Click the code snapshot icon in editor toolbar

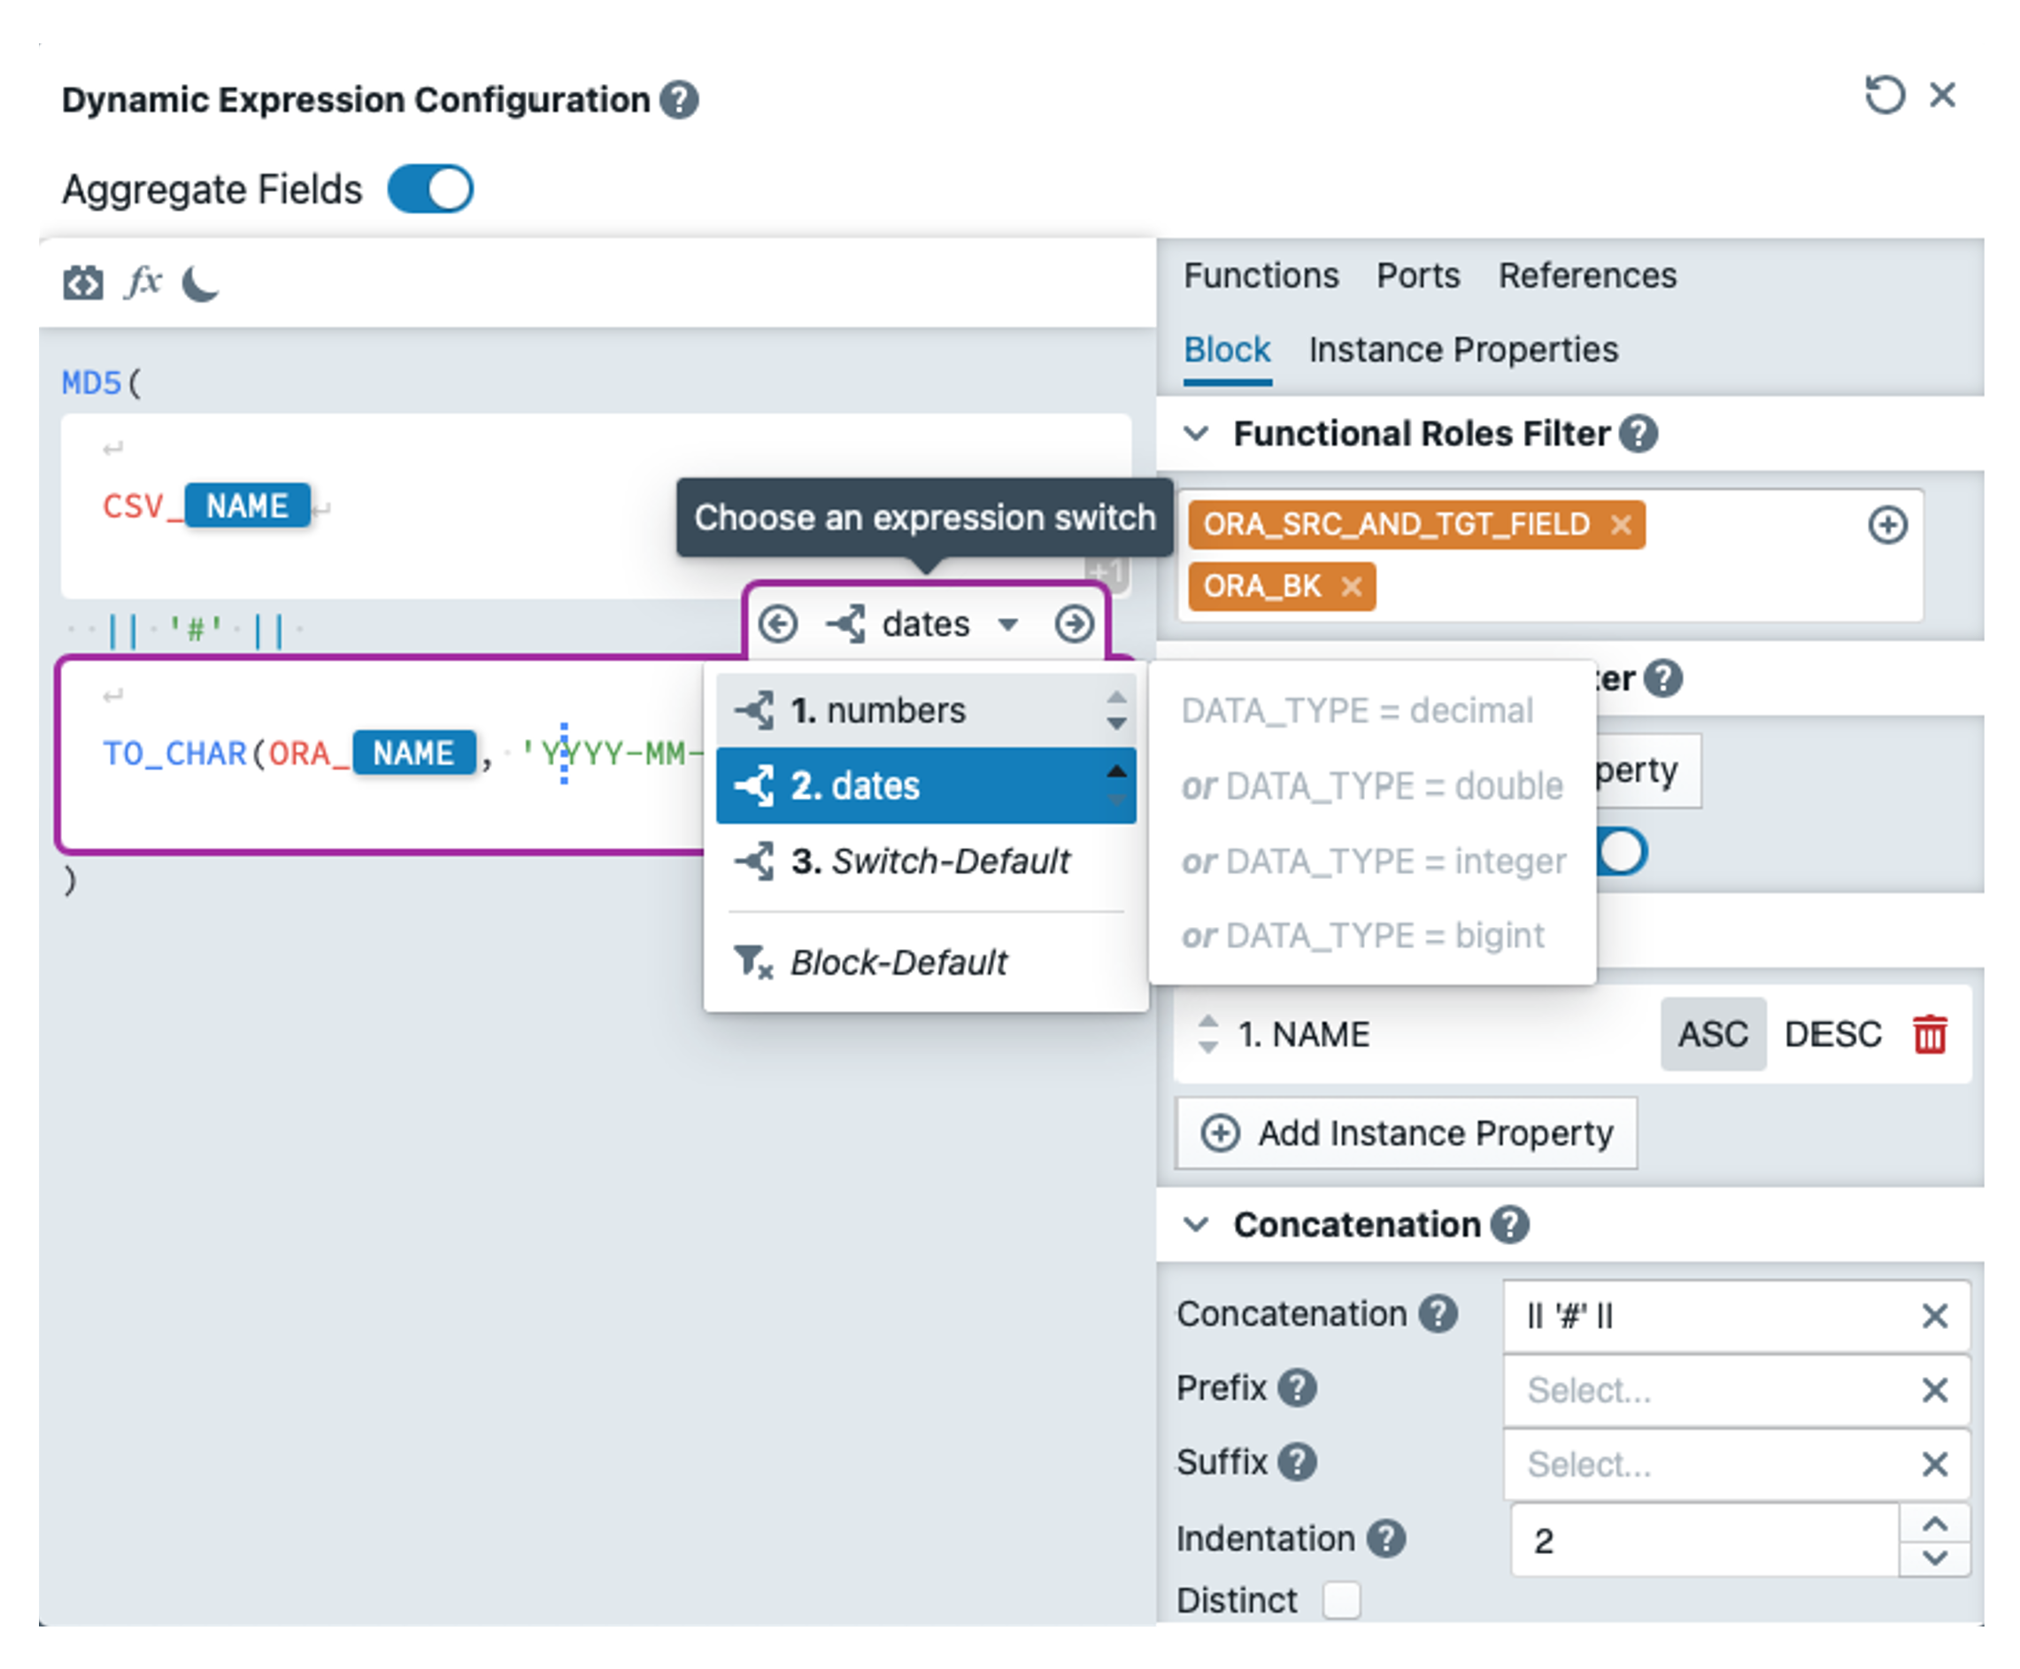pos(82,283)
